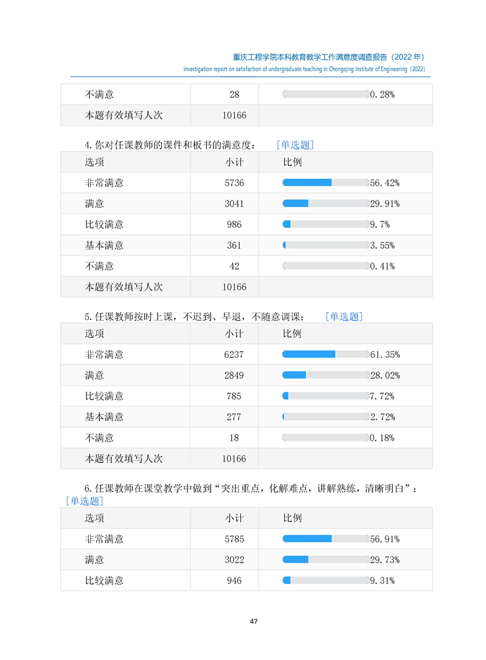486x660 pixels.
Task: Click the 56.91% progress bar
Action: pos(325,539)
